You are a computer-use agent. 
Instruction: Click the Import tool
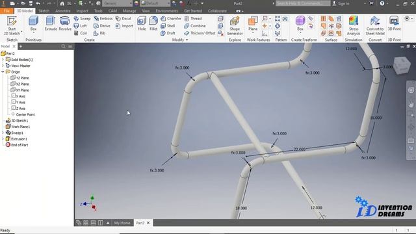[x=124, y=26]
